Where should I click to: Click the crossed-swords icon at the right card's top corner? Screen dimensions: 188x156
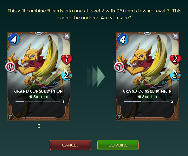point(175,36)
